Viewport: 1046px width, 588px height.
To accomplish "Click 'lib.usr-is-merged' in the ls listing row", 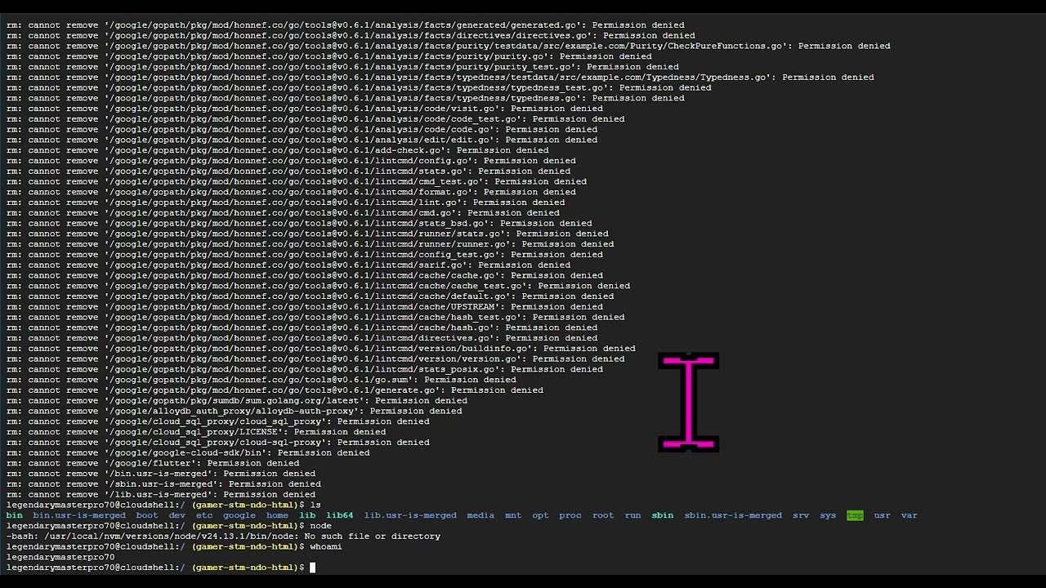I will pyautogui.click(x=410, y=515).
